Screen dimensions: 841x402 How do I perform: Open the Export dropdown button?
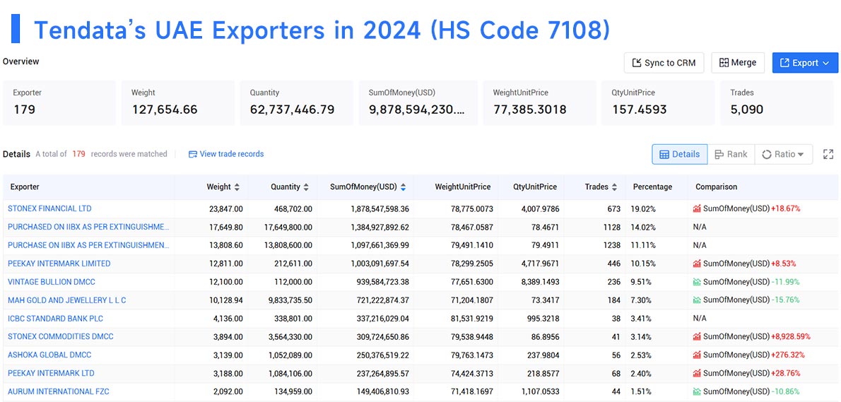tap(805, 63)
